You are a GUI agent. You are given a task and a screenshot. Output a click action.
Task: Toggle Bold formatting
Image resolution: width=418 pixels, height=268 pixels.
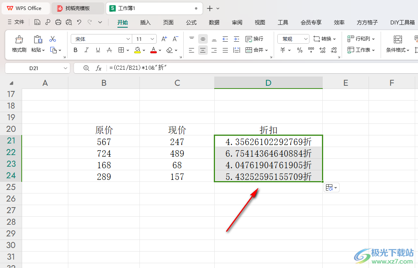coord(76,50)
